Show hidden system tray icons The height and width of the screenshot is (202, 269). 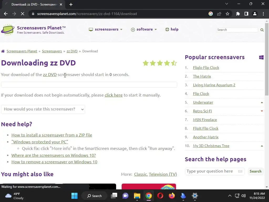point(230,196)
